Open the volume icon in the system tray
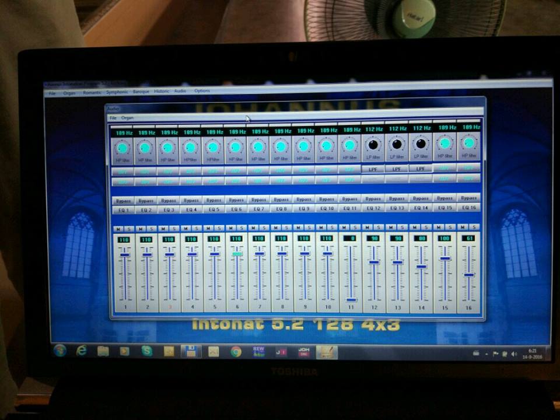This screenshot has width=560, height=420. coord(514,354)
